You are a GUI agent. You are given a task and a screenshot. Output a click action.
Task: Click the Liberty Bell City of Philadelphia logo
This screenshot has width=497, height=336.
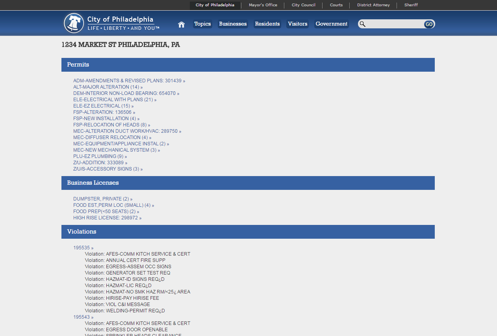point(111,23)
